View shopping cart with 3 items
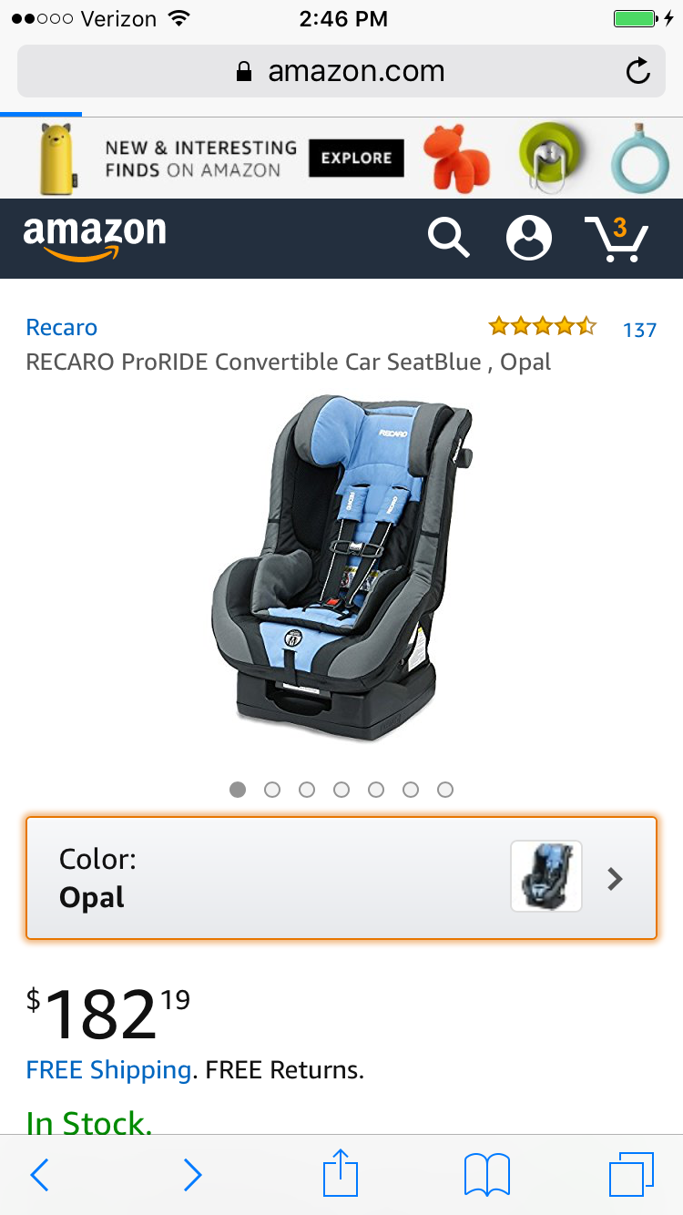683x1215 pixels. point(617,239)
